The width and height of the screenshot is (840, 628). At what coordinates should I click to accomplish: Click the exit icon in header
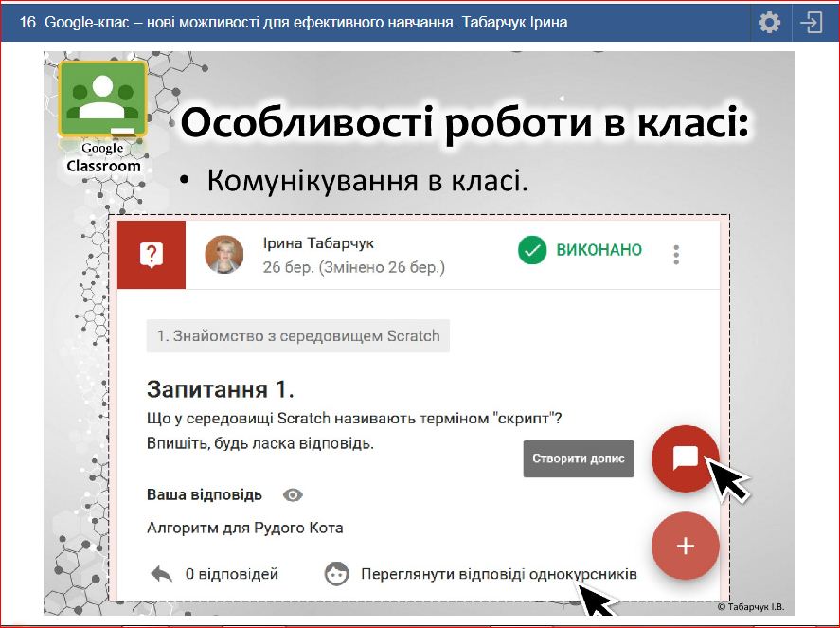pos(811,23)
